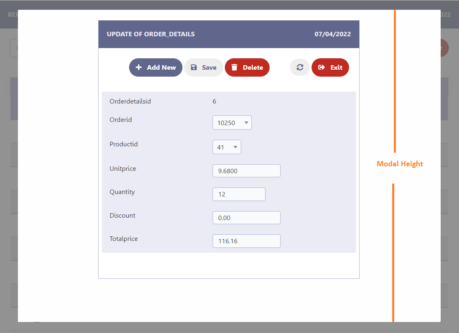
Task: Select the Discount field showing 0.00
Action: coord(246,218)
